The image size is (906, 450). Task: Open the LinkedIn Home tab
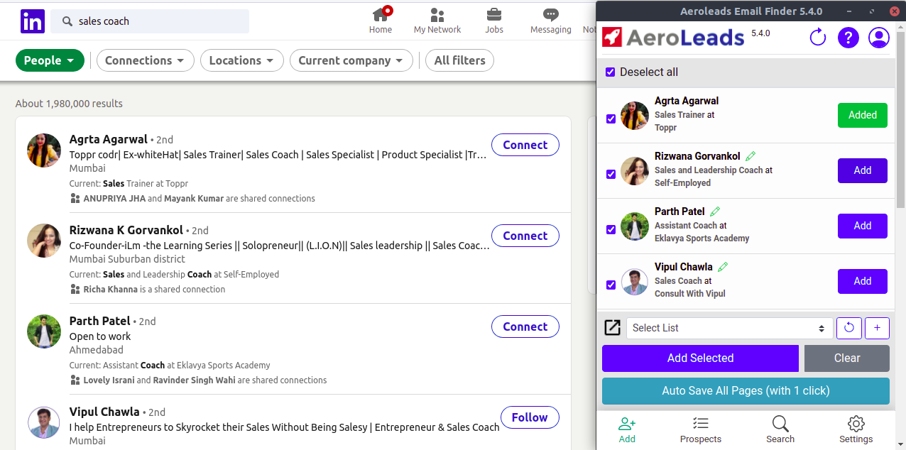[381, 20]
